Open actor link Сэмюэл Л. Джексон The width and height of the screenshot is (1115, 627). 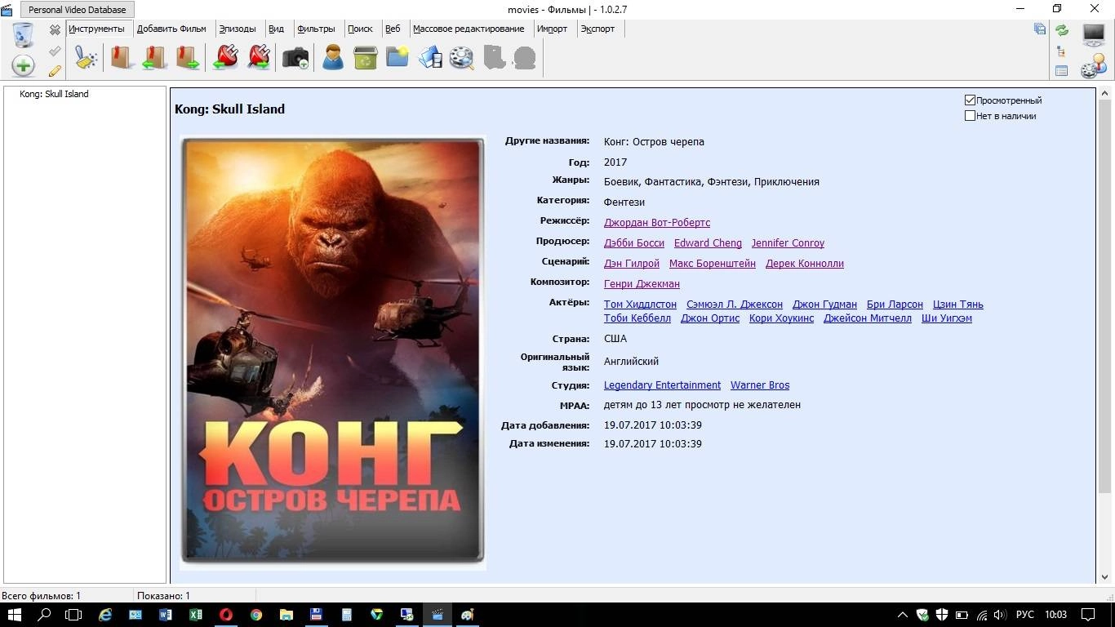coord(735,304)
